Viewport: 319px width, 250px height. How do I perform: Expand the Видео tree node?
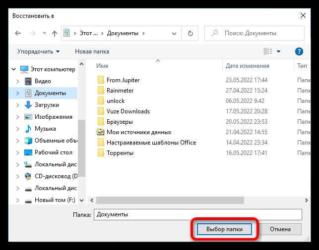click(x=18, y=81)
